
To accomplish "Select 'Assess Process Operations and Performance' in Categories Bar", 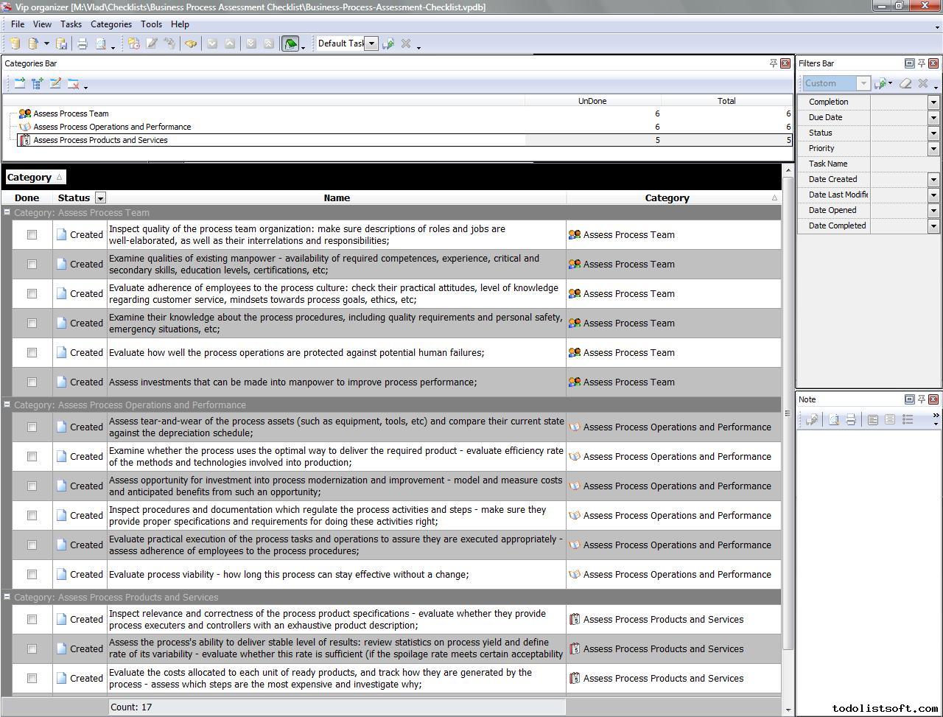I will [112, 127].
